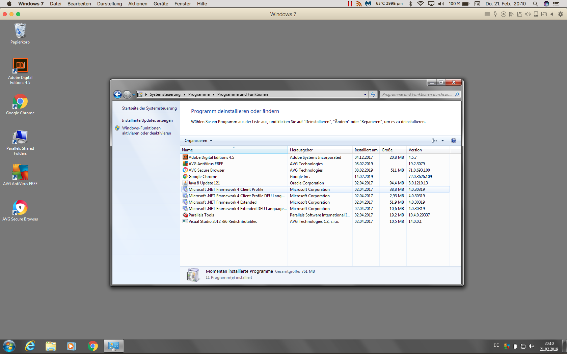Image resolution: width=567 pixels, height=354 pixels.
Task: Select AVG AntiVirus FREE desktop shortcut
Action: tap(20, 175)
